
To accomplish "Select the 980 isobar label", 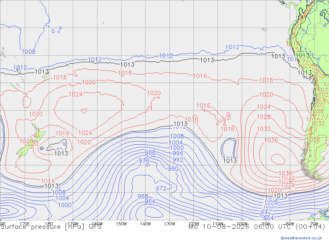I will pyautogui.click(x=173, y=169).
